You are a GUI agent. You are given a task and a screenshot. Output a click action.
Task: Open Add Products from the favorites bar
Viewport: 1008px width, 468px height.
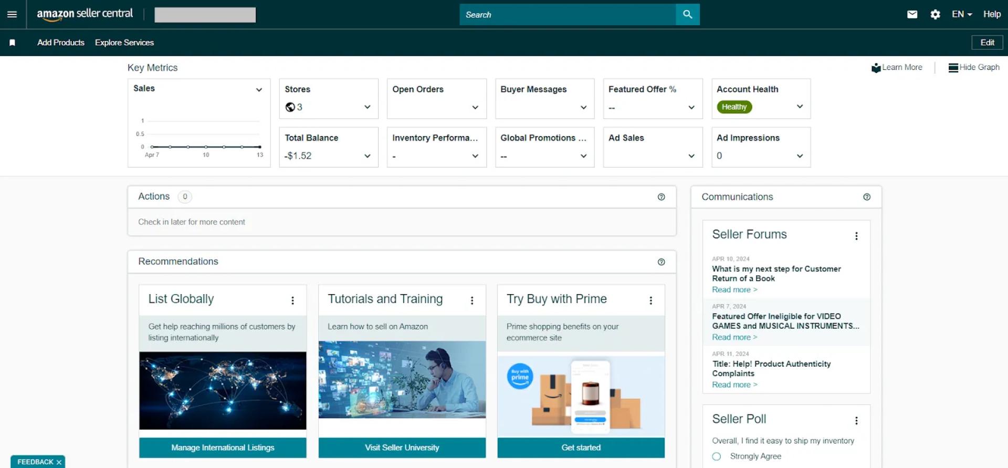click(60, 43)
